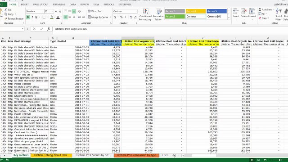Toggle Italic formatting
288x162 pixels.
pyautogui.click(x=32, y=17)
